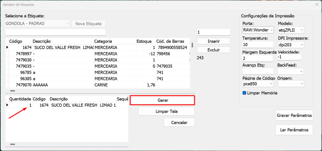Click the Margem Esquerda field
The width and height of the screenshot is (322, 151).
tap(258, 58)
